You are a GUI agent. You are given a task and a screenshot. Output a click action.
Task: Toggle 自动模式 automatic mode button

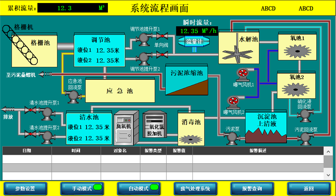[x=138, y=188]
